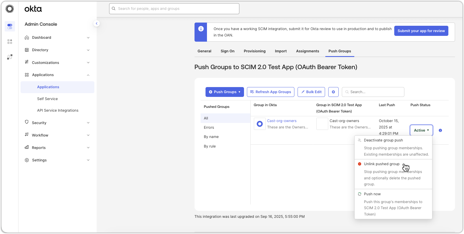Click the Customizations icon in sidebar
This screenshot has height=234, width=464.
point(27,62)
